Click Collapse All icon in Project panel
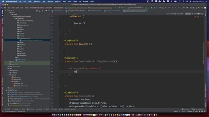 click(x=43, y=11)
